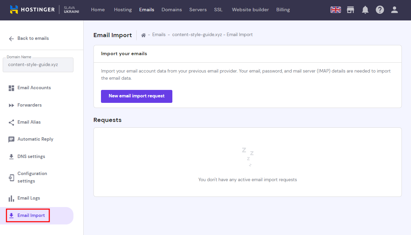Open the Hosting menu
This screenshot has height=235, width=411.
(x=123, y=10)
